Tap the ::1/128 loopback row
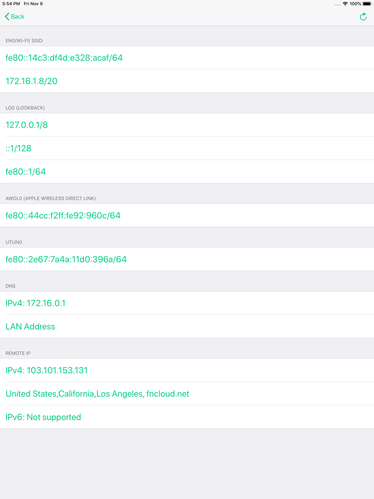This screenshot has height=499, width=374. click(x=18, y=149)
